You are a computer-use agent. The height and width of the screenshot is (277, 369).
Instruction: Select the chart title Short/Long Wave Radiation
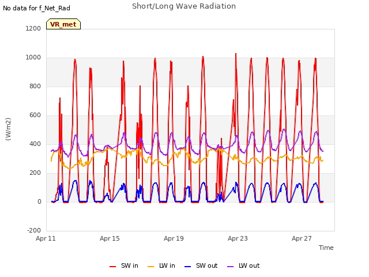tap(184, 6)
